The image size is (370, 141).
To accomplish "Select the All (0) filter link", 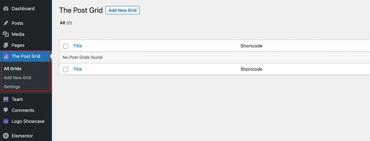I will (66, 23).
